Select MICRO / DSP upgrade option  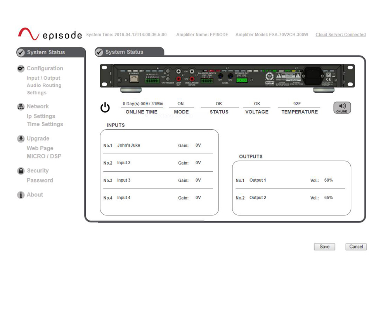[44, 156]
